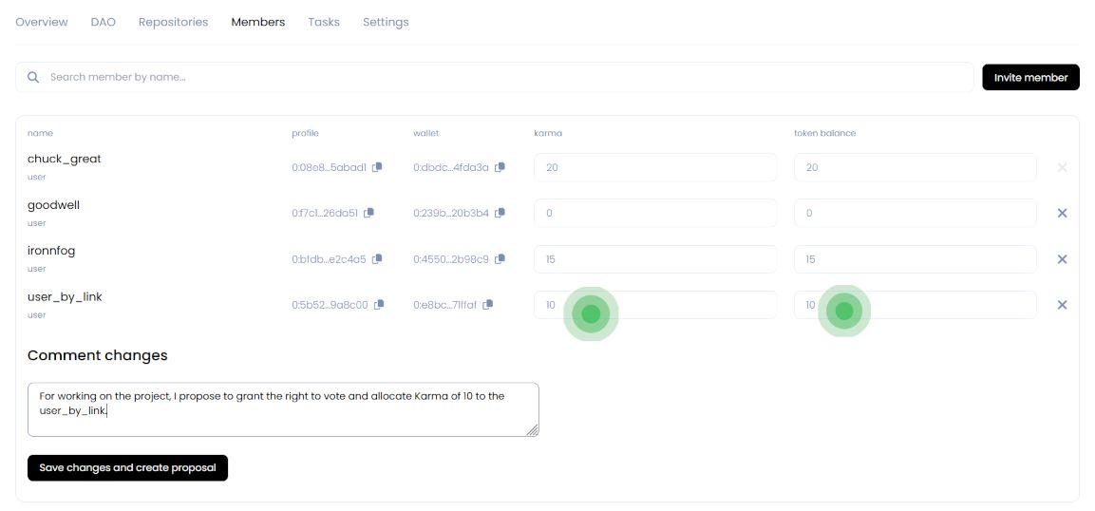Image resolution: width=1095 pixels, height=511 pixels.
Task: Copy ironnfog wallet address
Action: click(500, 258)
